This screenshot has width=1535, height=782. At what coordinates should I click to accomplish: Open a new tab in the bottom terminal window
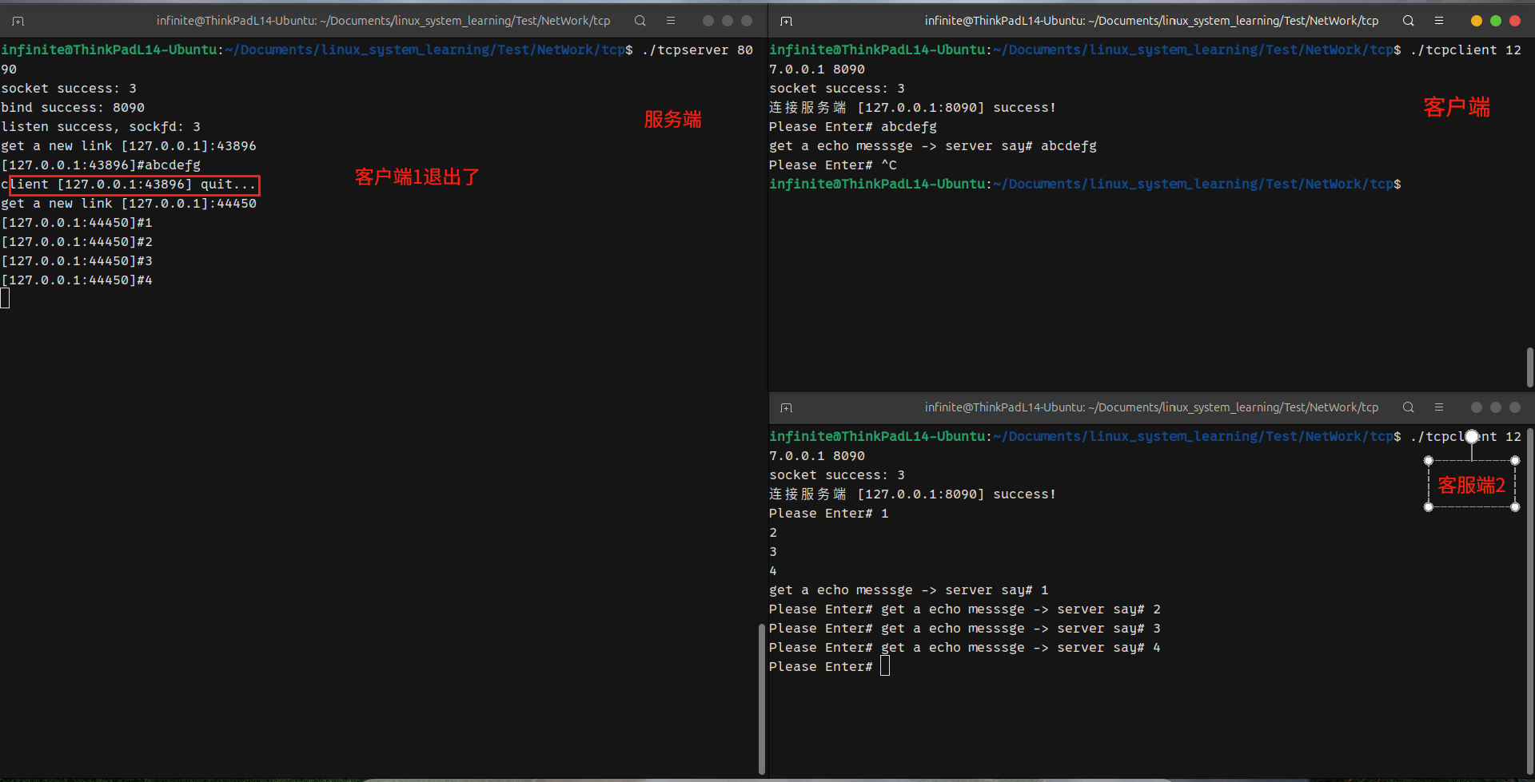click(787, 407)
